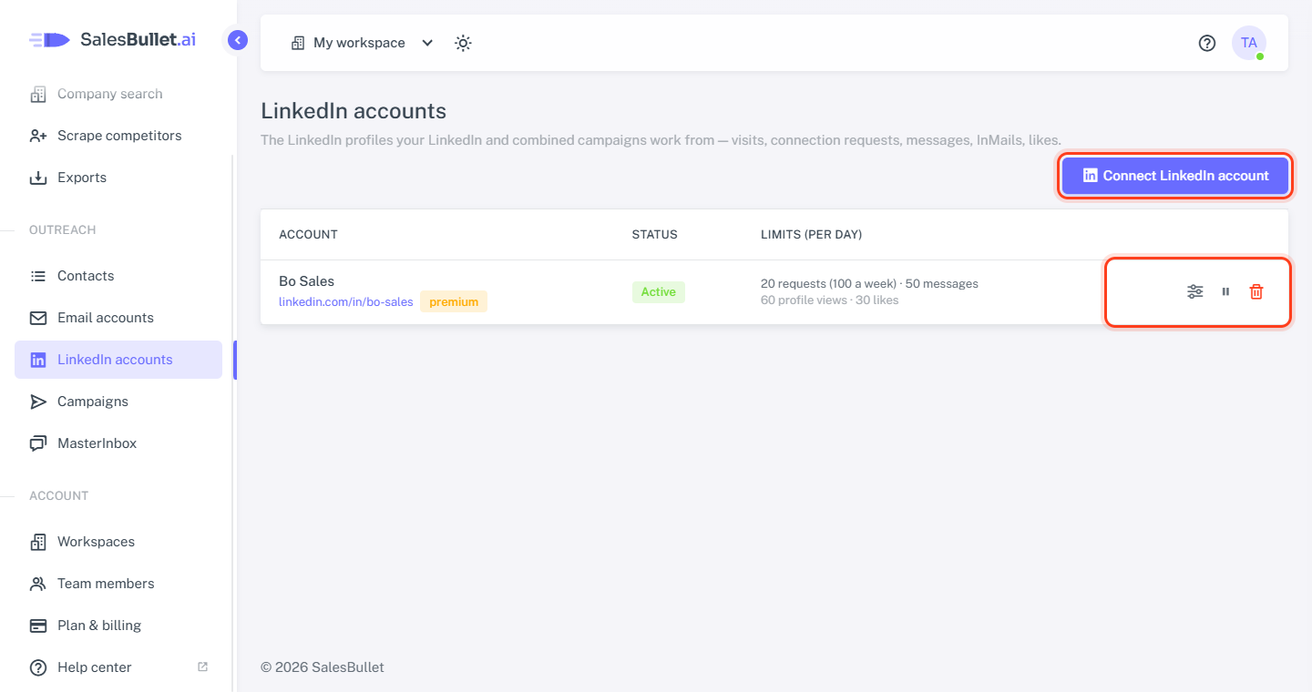Image resolution: width=1312 pixels, height=692 pixels.
Task: Open MasterInbox
Action: pyautogui.click(x=118, y=443)
